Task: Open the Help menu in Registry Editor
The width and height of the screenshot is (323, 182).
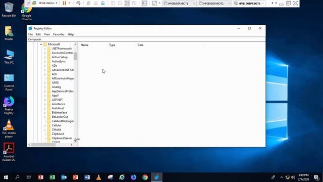Action: click(71, 34)
